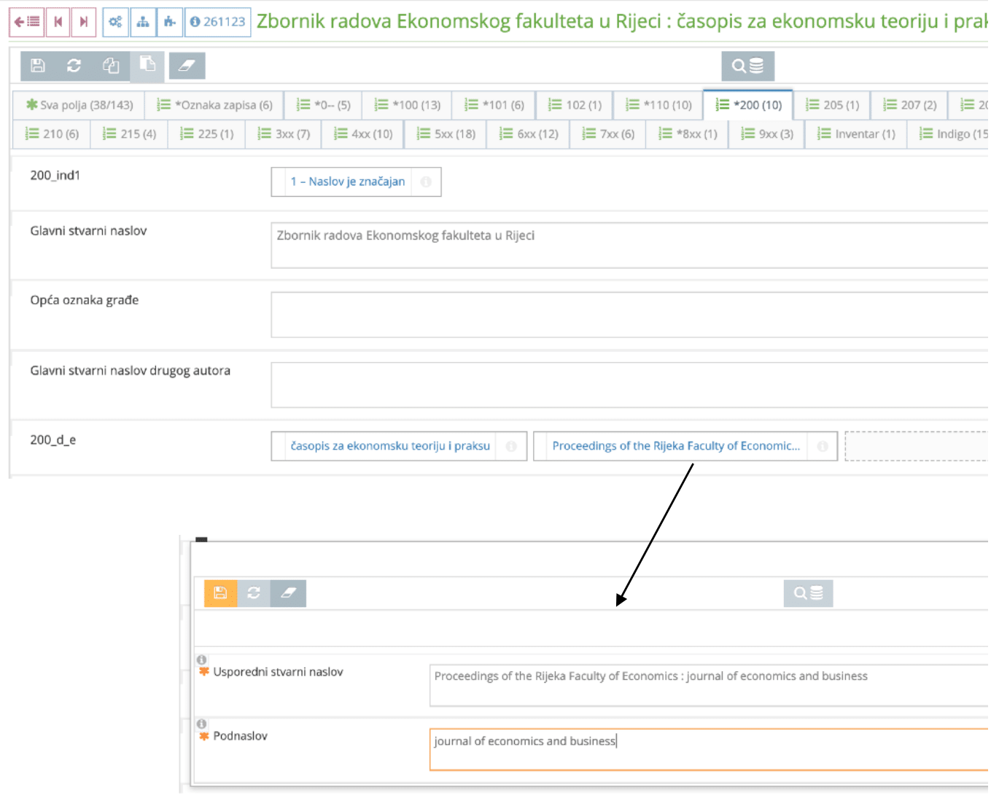Click the orange save button in lower editor
The image size is (991, 803).
pos(220,593)
